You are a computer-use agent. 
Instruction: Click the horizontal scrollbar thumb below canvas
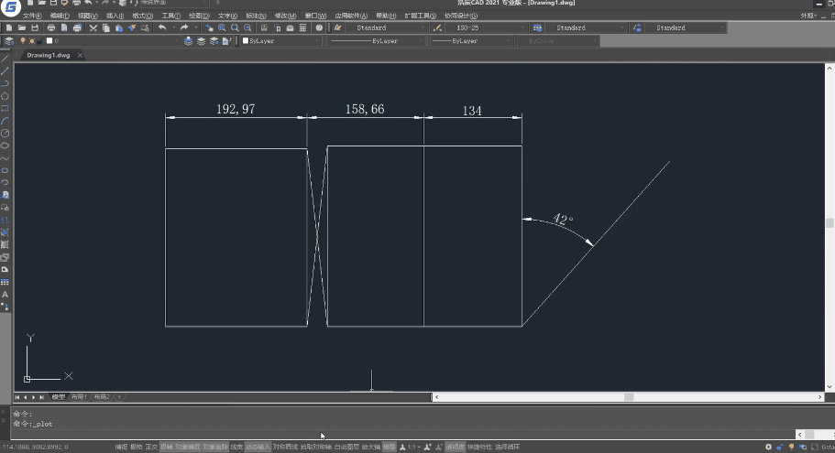click(629, 397)
